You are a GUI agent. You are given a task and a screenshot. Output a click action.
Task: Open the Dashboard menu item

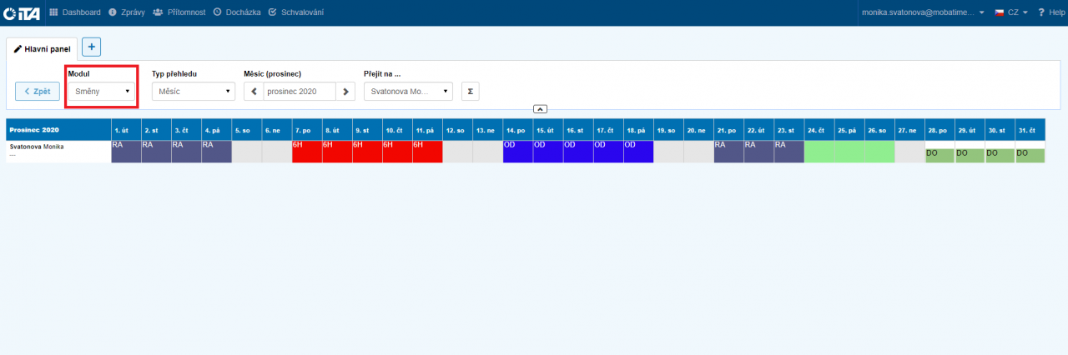tap(75, 12)
